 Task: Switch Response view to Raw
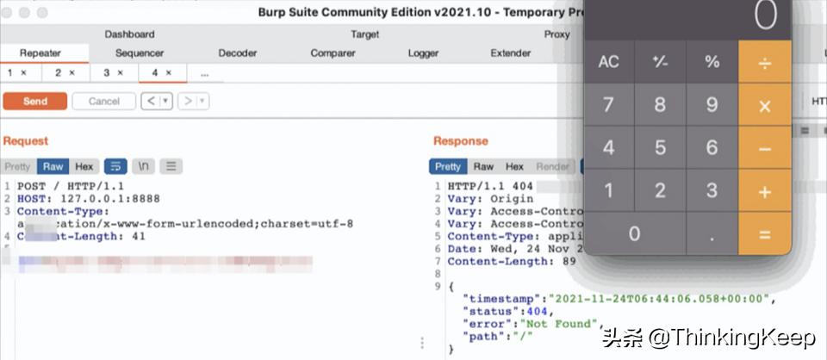coord(483,166)
